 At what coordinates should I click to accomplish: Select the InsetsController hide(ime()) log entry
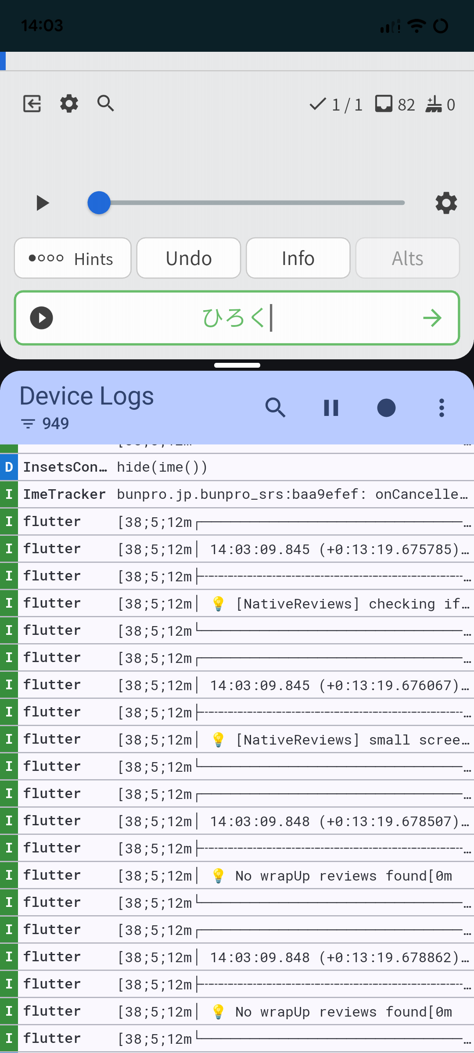[237, 467]
